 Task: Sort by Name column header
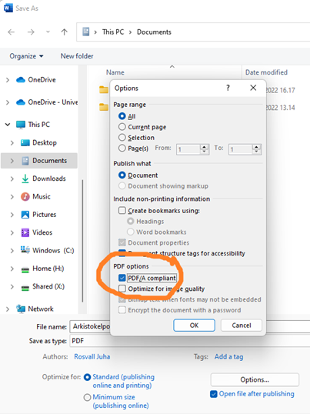(x=115, y=72)
